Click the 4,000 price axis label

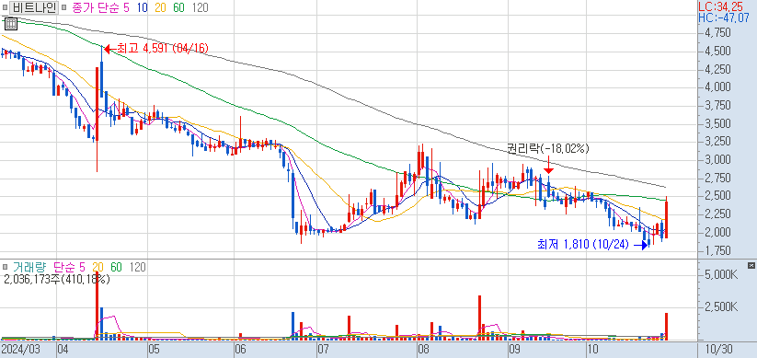[x=717, y=87]
